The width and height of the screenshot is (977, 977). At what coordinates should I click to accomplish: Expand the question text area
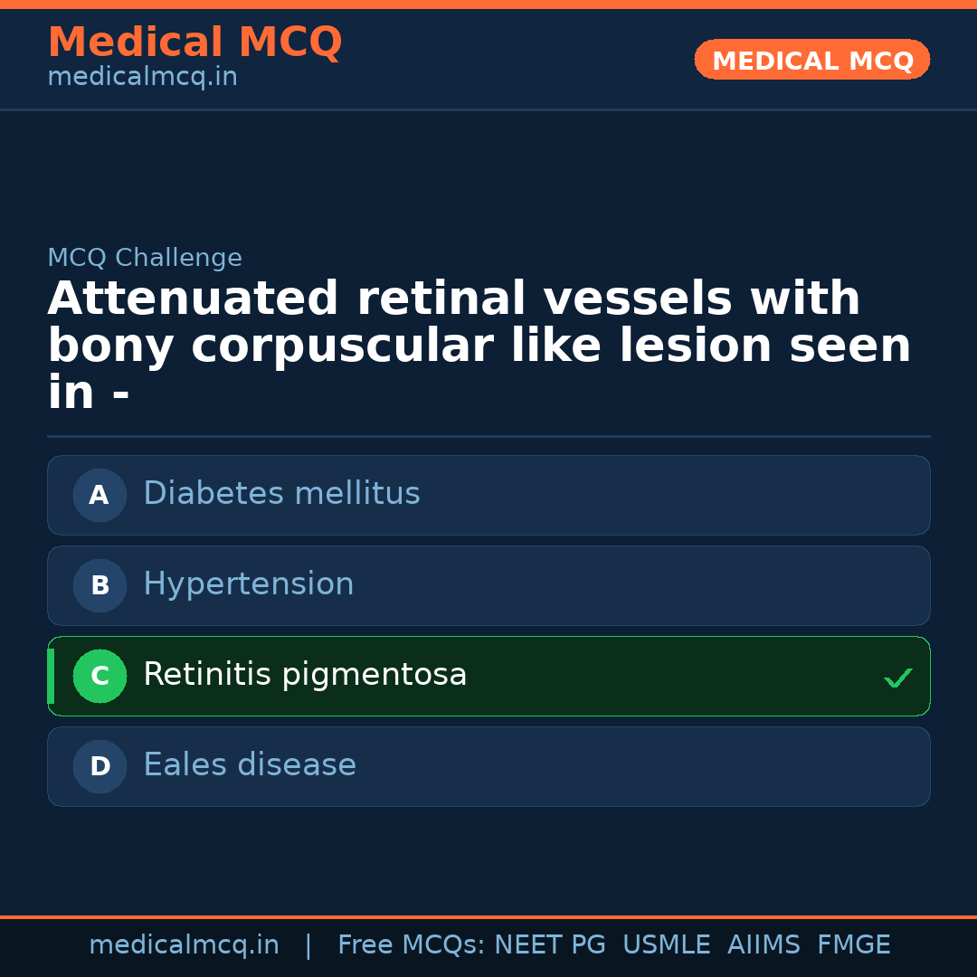click(479, 344)
